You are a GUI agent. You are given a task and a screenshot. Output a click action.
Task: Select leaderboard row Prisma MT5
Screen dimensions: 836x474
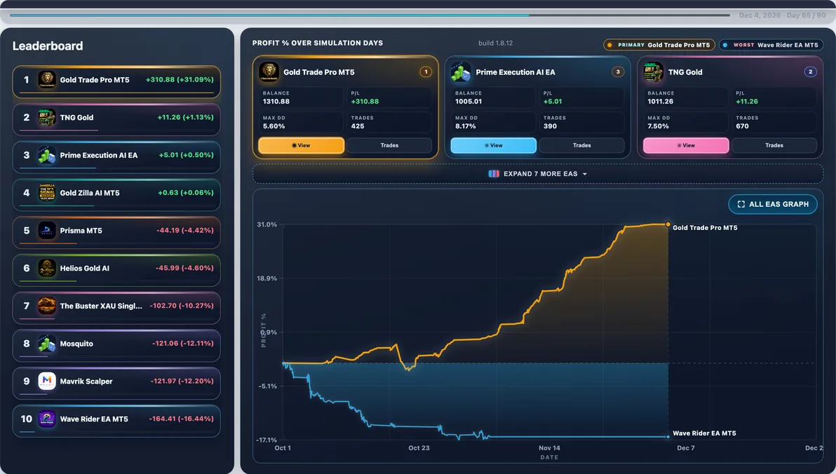coord(116,233)
